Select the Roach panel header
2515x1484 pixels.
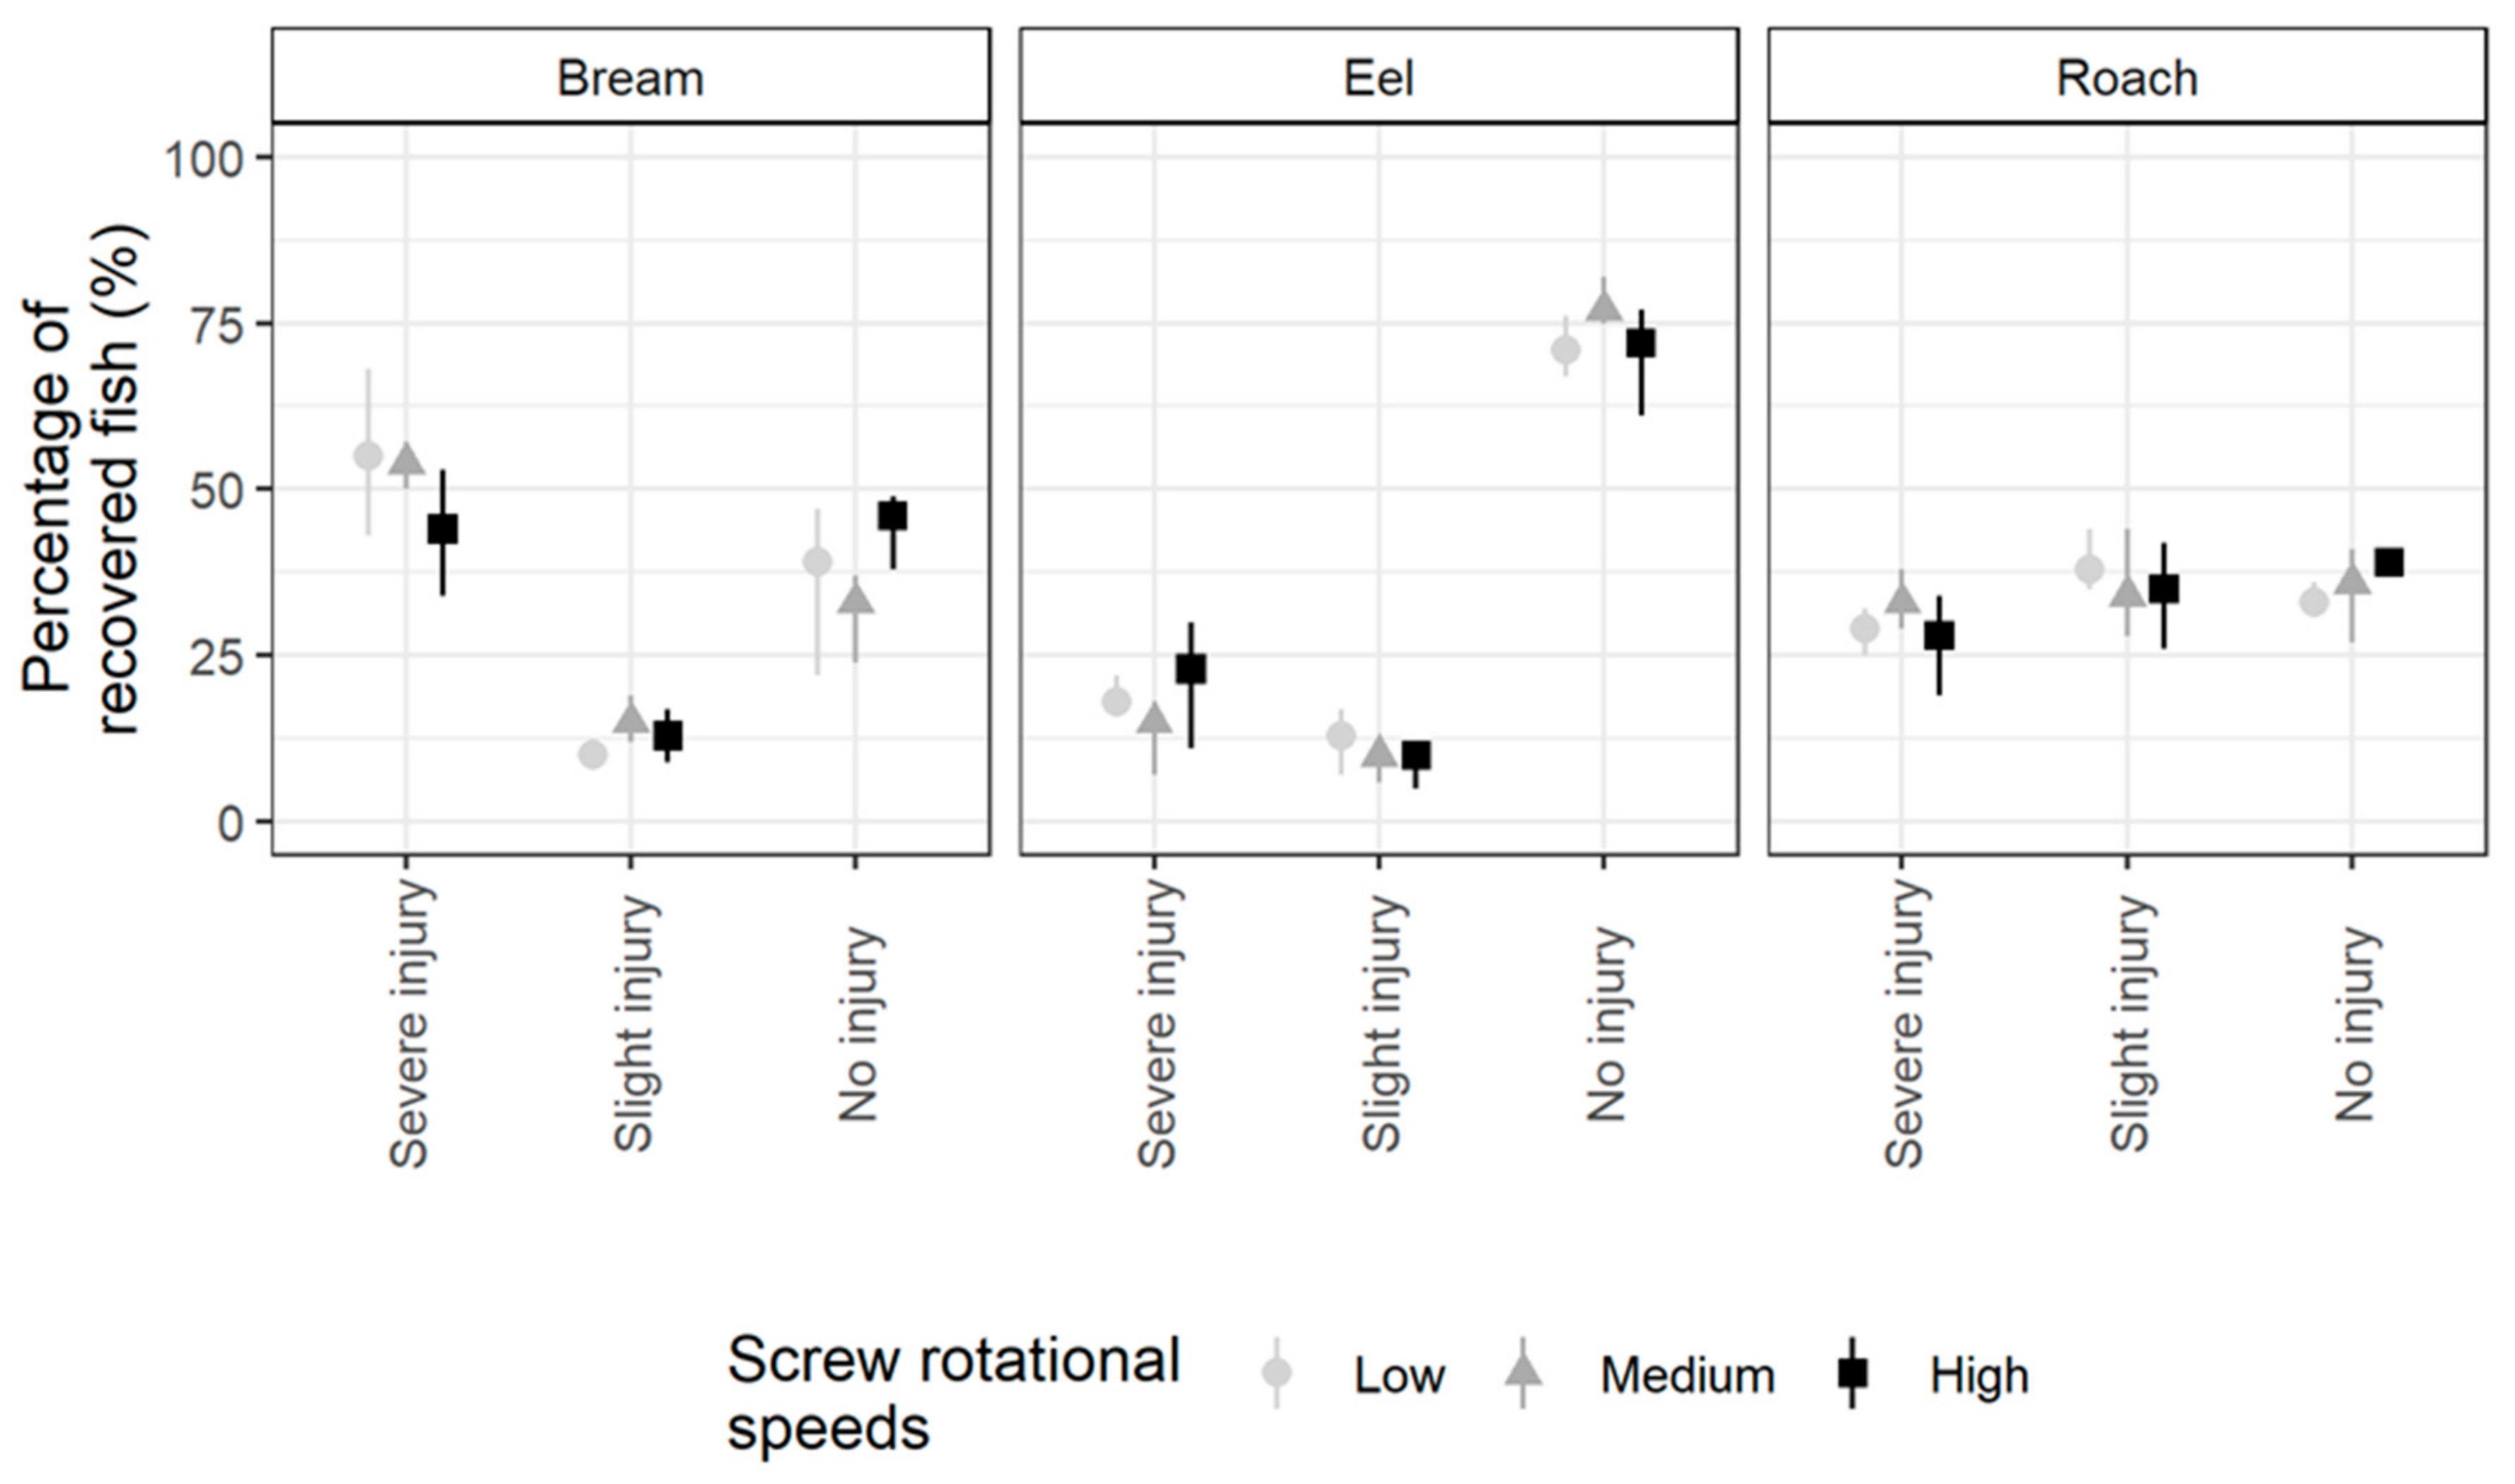(x=2126, y=78)
